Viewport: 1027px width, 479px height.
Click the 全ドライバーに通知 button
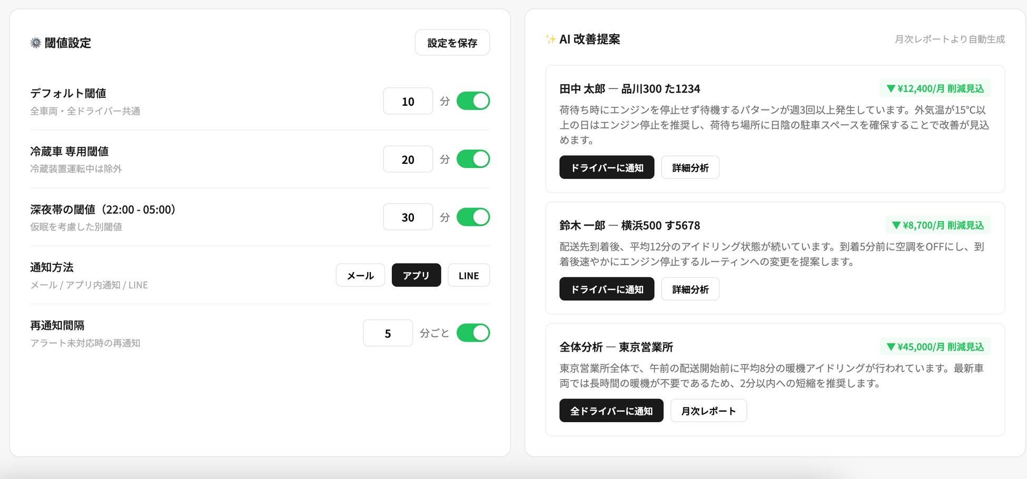click(611, 411)
